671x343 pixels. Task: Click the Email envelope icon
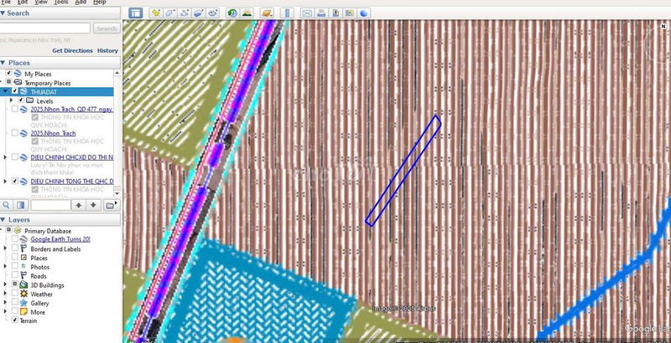coord(307,13)
